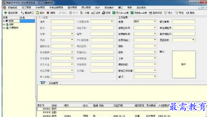This screenshot has width=209, height=117.
Task: Click the Import to Excel (导入Excel表) icon
Action: 114,13
